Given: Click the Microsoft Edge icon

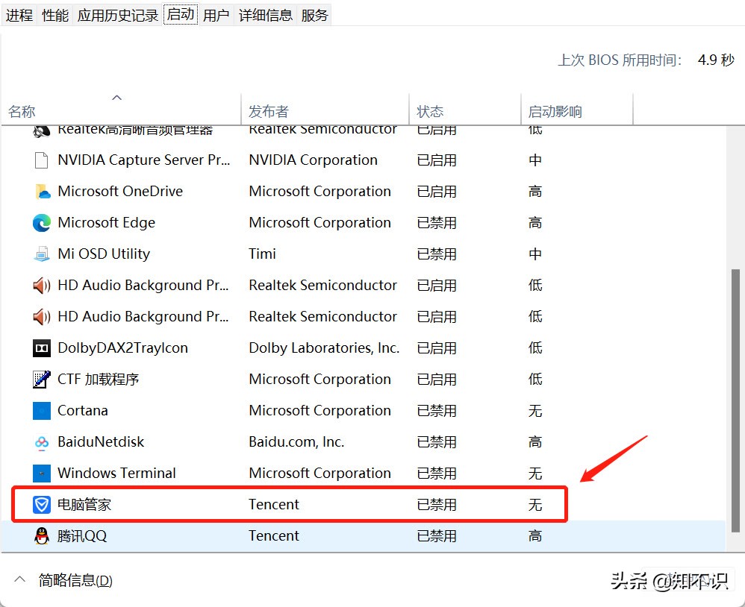Looking at the screenshot, I should coord(42,222).
